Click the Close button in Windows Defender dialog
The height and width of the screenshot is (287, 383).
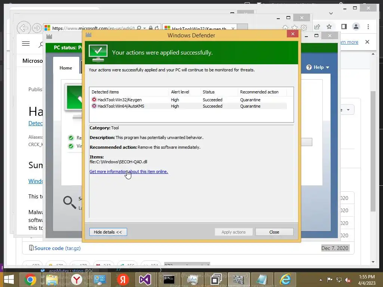pos(274,232)
